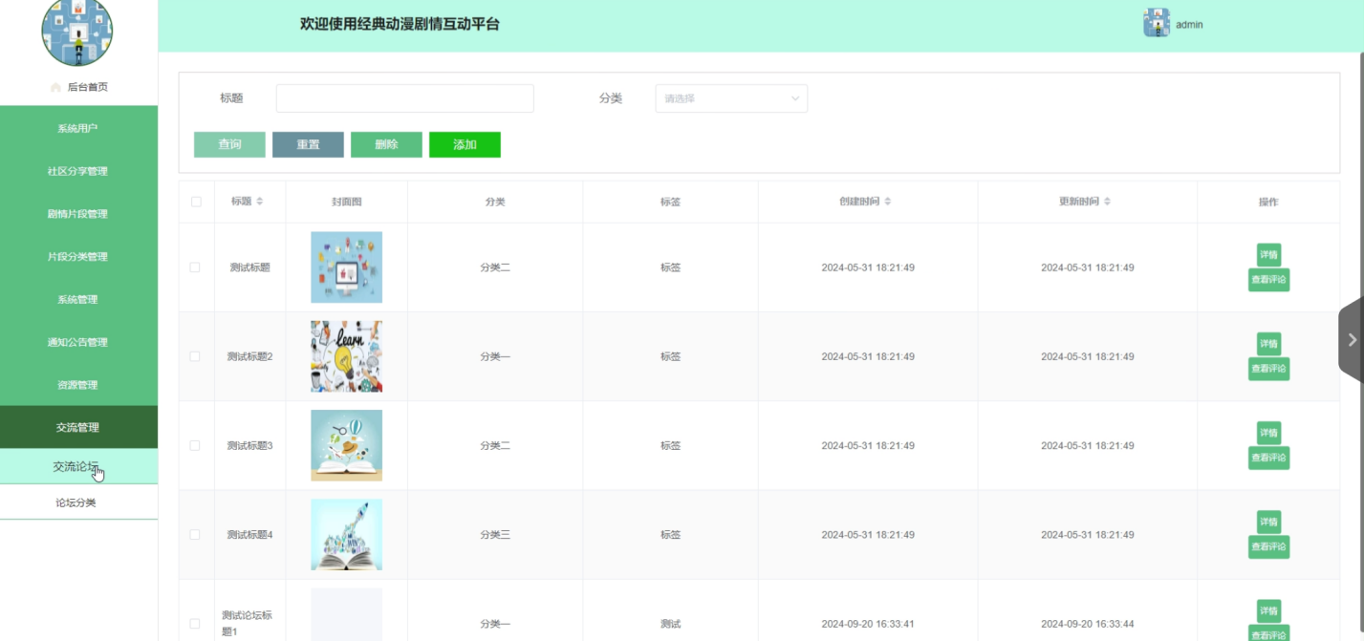Expand the 通知公告管理 sidebar menu
This screenshot has width=1364, height=641.
[x=78, y=342]
